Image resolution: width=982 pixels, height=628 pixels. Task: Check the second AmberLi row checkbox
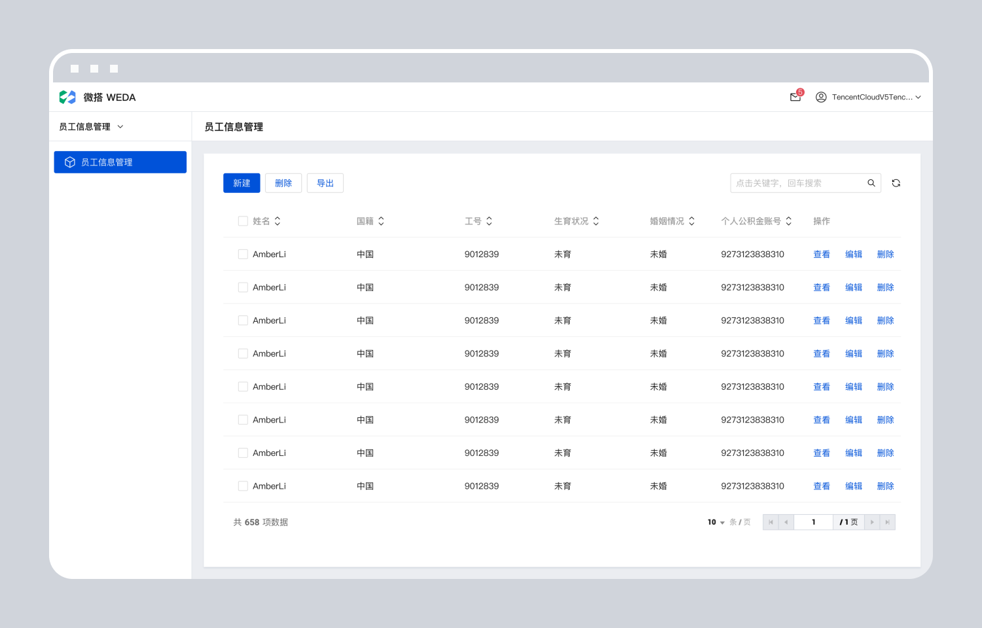point(243,287)
